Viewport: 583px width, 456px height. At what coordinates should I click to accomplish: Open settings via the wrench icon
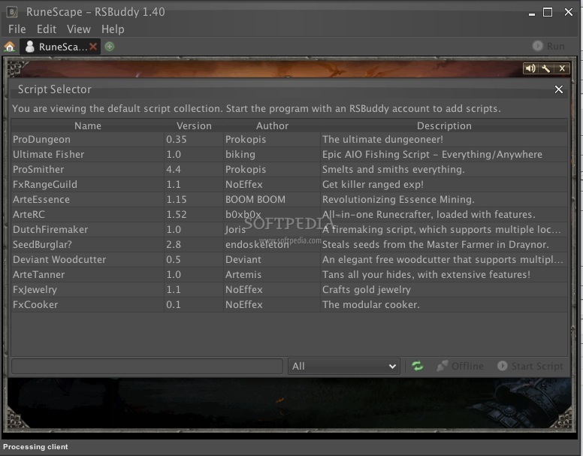[546, 68]
